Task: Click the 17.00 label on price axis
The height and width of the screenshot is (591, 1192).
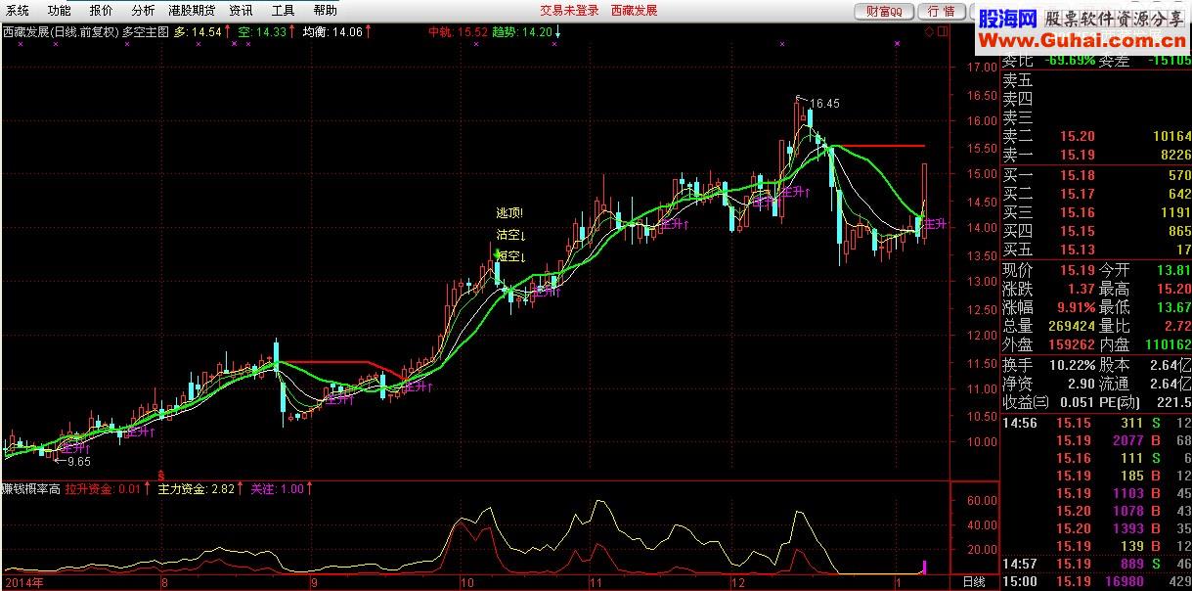Action: pos(981,68)
